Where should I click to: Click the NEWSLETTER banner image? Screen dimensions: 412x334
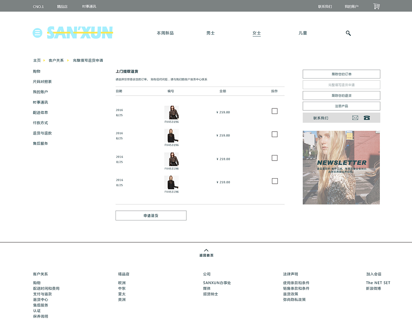pos(341,168)
